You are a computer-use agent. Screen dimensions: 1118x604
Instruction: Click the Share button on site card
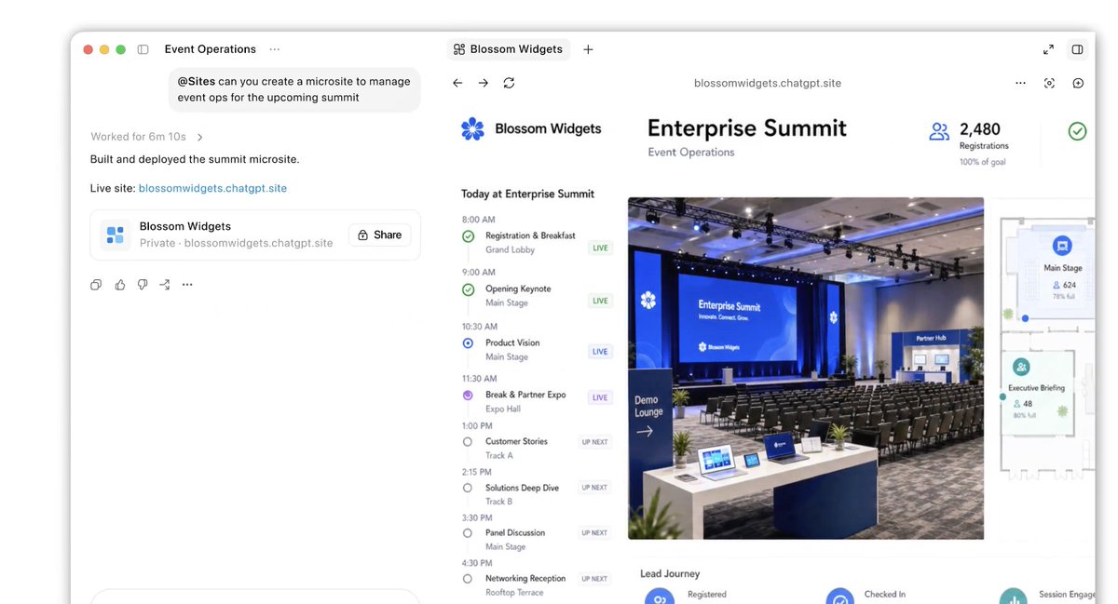pyautogui.click(x=380, y=235)
